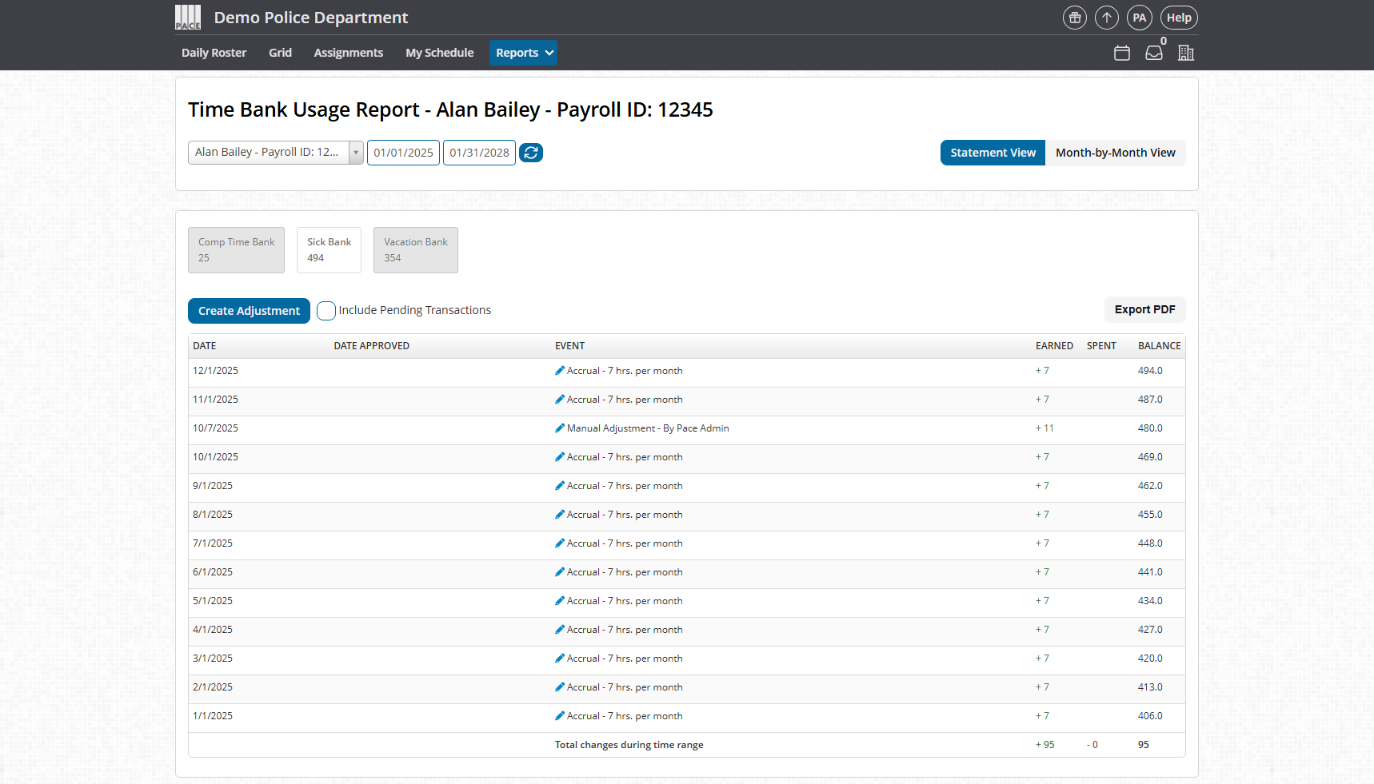Click the up-arrow circle icon
This screenshot has height=784, width=1374.
tap(1106, 18)
